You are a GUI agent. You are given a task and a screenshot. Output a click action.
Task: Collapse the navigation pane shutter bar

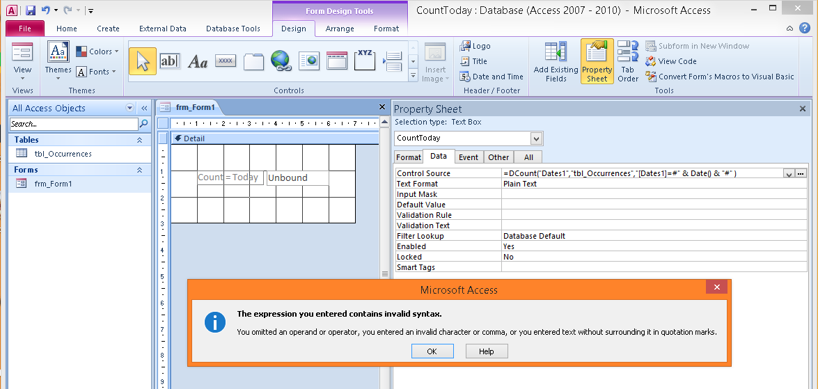tap(145, 108)
